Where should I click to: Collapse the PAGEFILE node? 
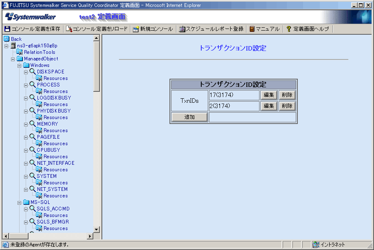pos(26,137)
